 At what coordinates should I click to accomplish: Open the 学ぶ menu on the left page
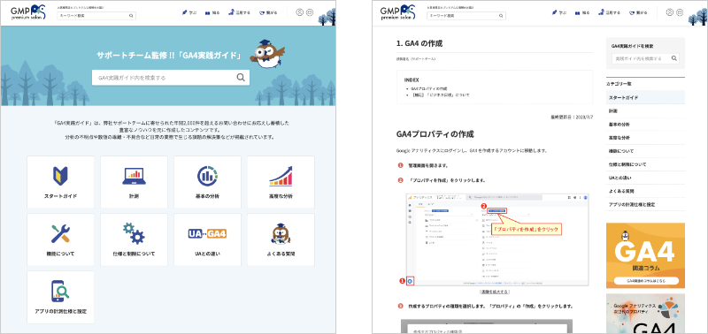[189, 12]
